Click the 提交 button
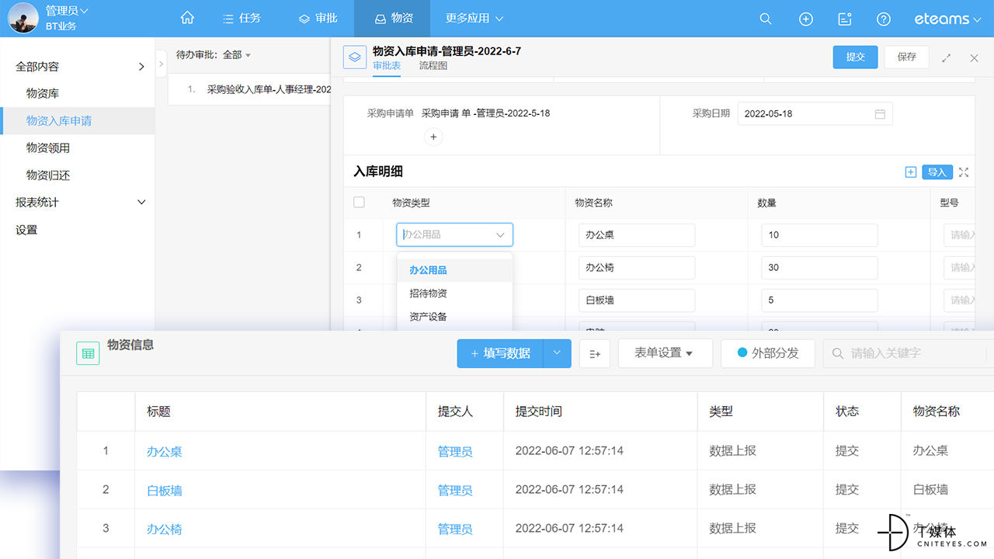 pyautogui.click(x=856, y=57)
